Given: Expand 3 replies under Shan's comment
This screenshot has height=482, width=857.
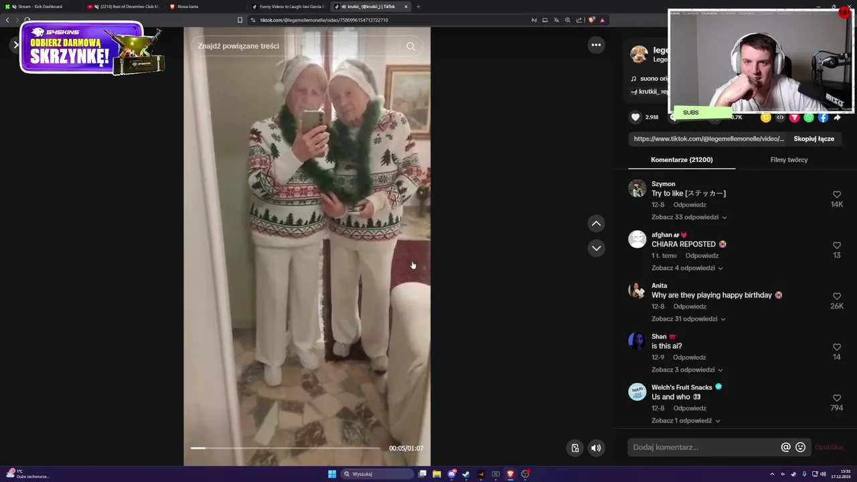Looking at the screenshot, I should [x=687, y=370].
